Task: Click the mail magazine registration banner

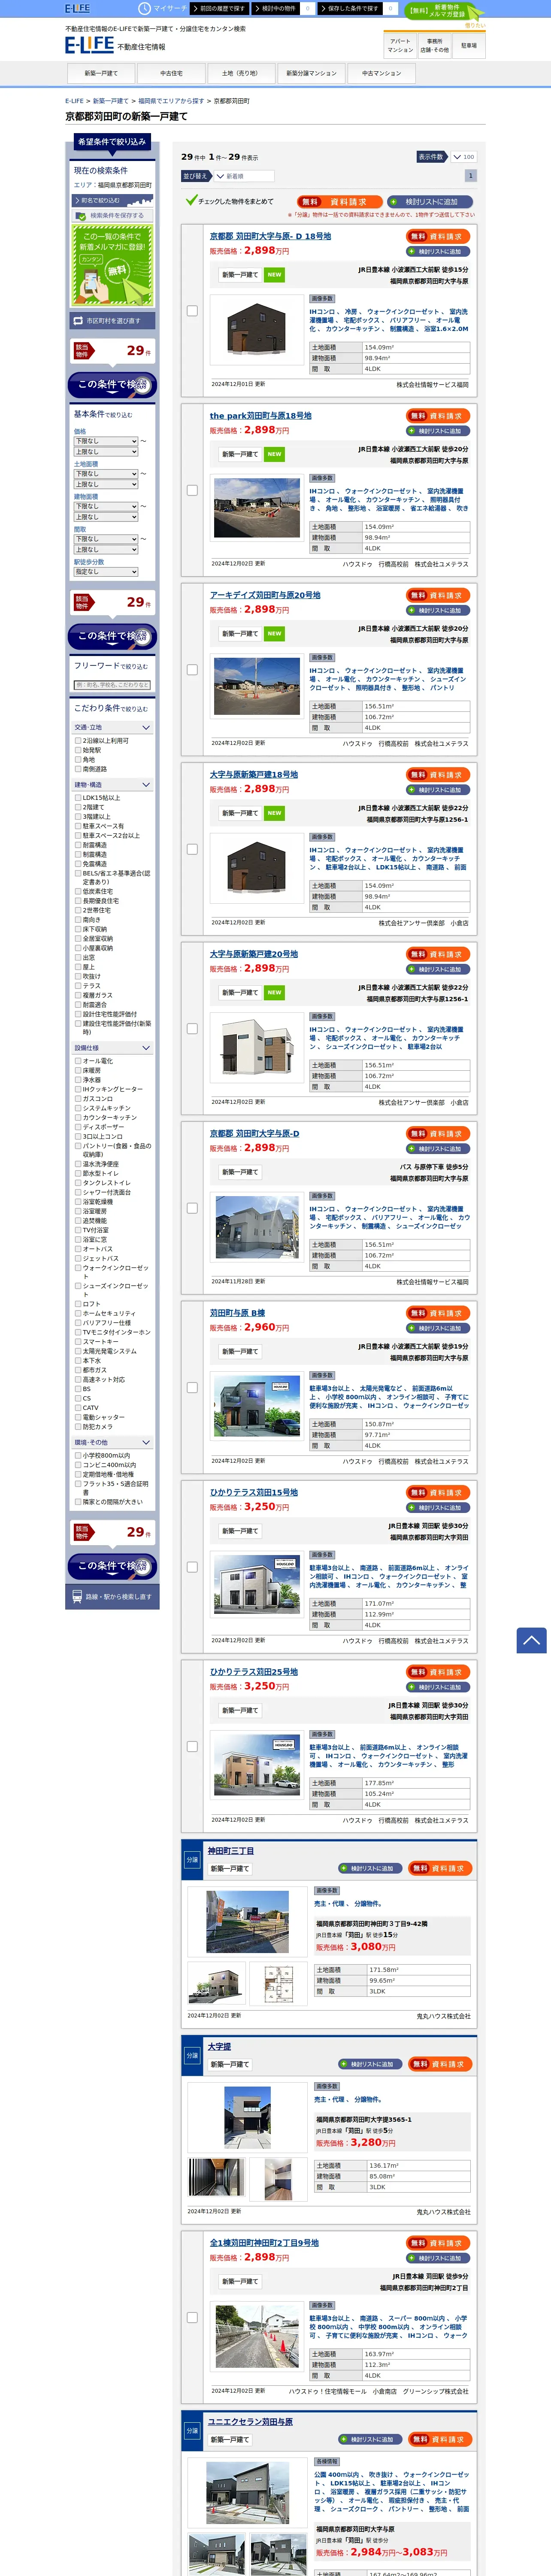Action: click(x=112, y=264)
